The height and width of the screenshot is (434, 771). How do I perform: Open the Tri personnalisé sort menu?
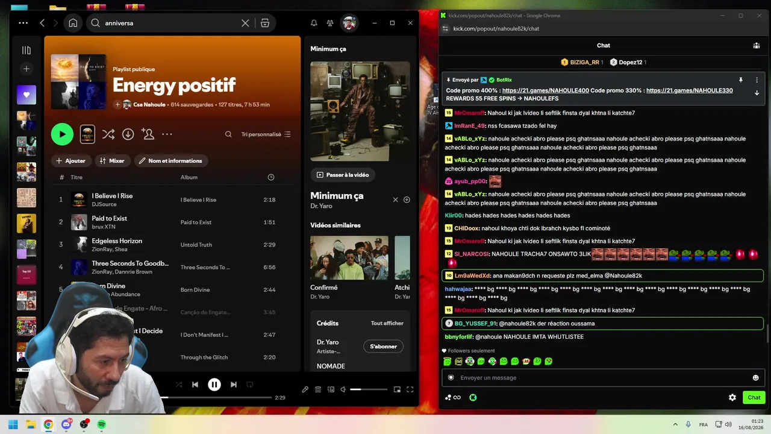click(x=266, y=134)
